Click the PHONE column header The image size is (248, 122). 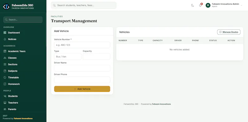click(195, 41)
